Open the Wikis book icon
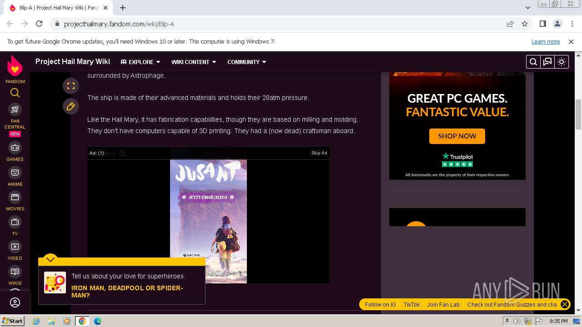Screen dimensions: 582x327 (15, 272)
